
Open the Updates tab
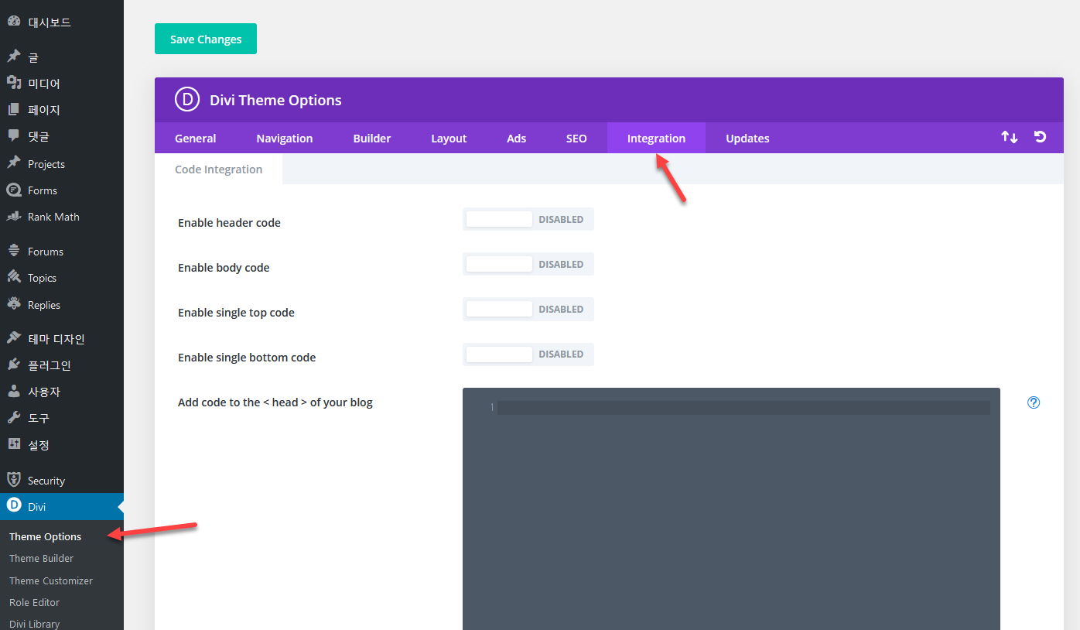point(747,138)
